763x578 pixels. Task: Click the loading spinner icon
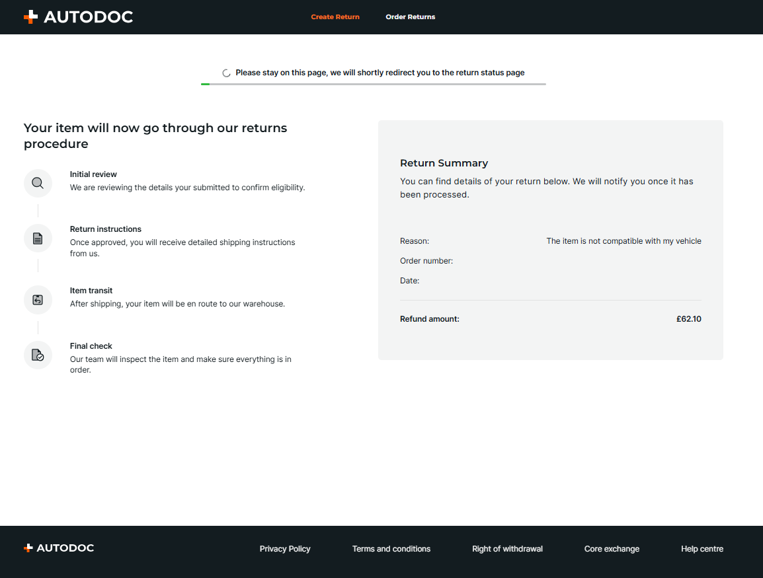[226, 73]
